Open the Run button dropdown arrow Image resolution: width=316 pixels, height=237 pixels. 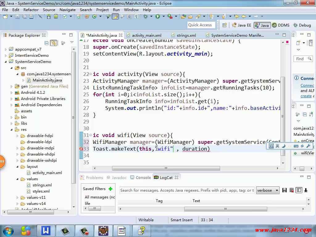[164, 17]
